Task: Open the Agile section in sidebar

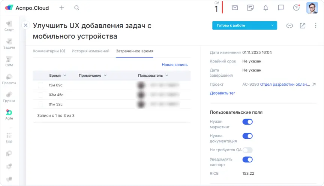Action: [9, 115]
